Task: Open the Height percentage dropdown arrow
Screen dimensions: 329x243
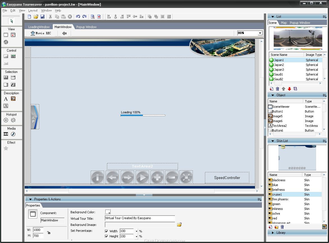Action: [136, 236]
